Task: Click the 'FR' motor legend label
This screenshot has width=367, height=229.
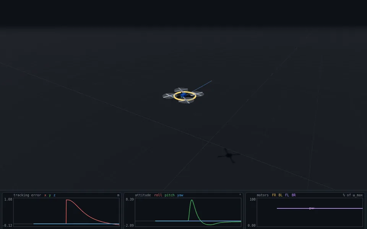Action: 274,195
